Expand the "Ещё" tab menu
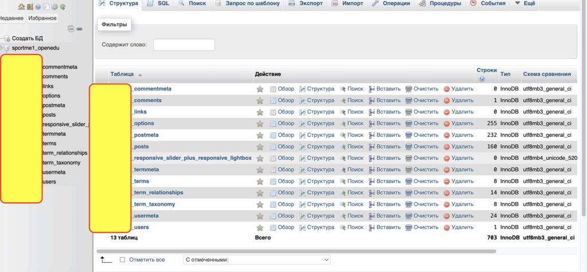Viewport: 587px width, 272px height. pos(525,3)
